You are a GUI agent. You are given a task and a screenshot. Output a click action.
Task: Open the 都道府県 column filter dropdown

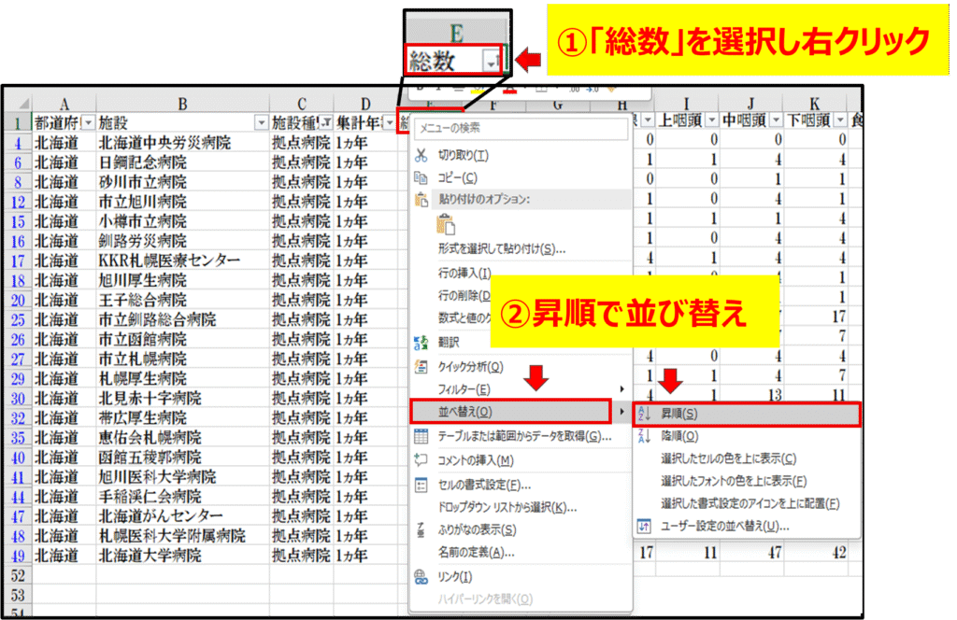pyautogui.click(x=88, y=122)
